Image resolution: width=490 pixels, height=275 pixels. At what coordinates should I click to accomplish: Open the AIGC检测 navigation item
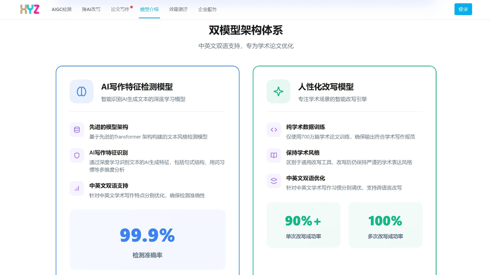click(62, 9)
